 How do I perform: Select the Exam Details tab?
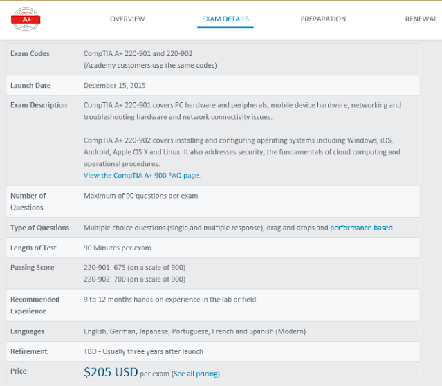[x=225, y=19]
